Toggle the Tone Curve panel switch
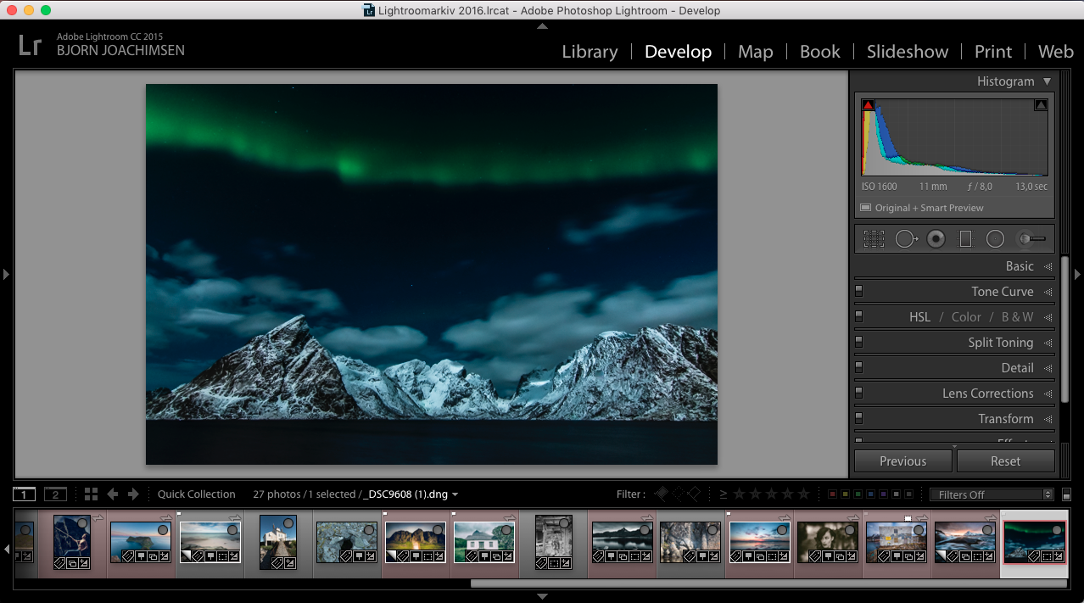This screenshot has width=1084, height=603. [x=859, y=291]
